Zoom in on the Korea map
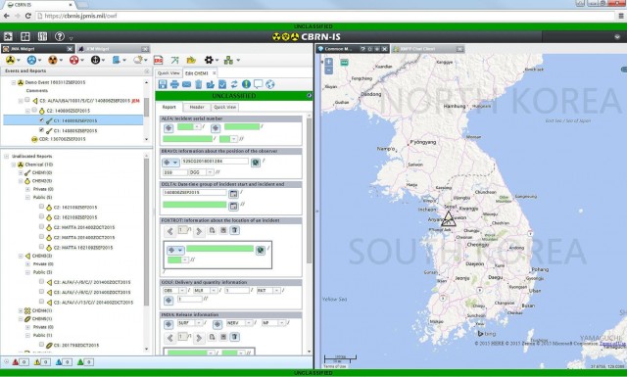627x377 pixels. click(328, 62)
